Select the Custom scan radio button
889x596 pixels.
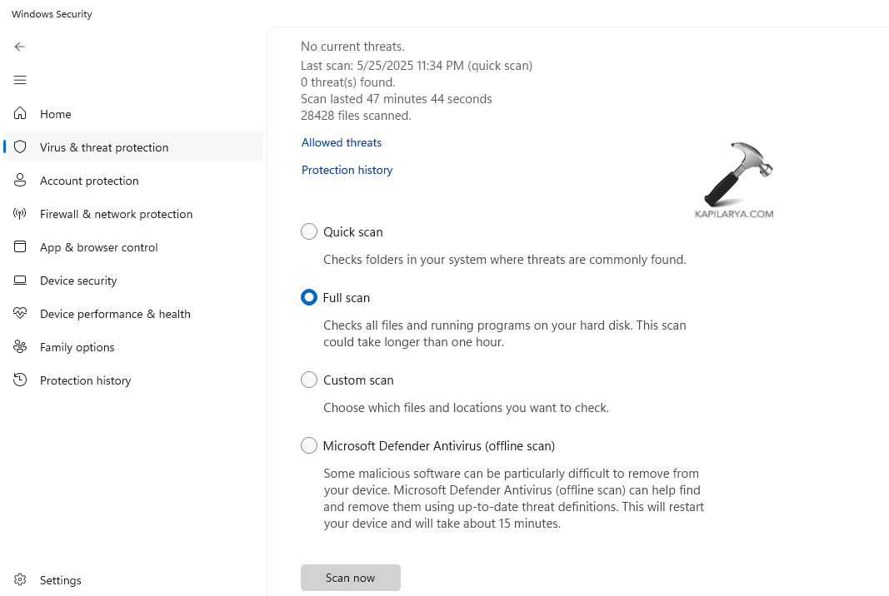[309, 380]
